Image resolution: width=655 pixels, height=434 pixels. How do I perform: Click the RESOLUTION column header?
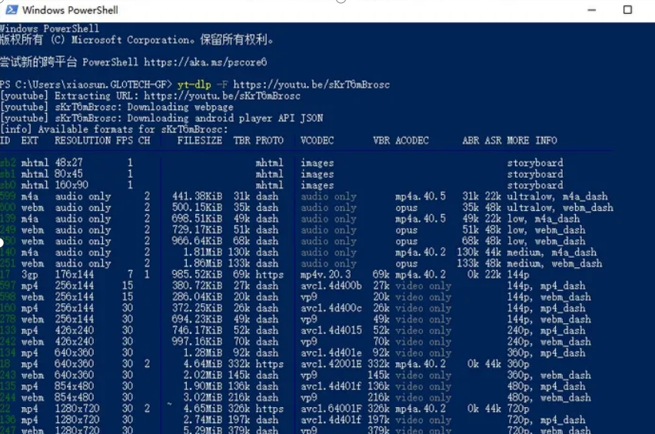(83, 141)
